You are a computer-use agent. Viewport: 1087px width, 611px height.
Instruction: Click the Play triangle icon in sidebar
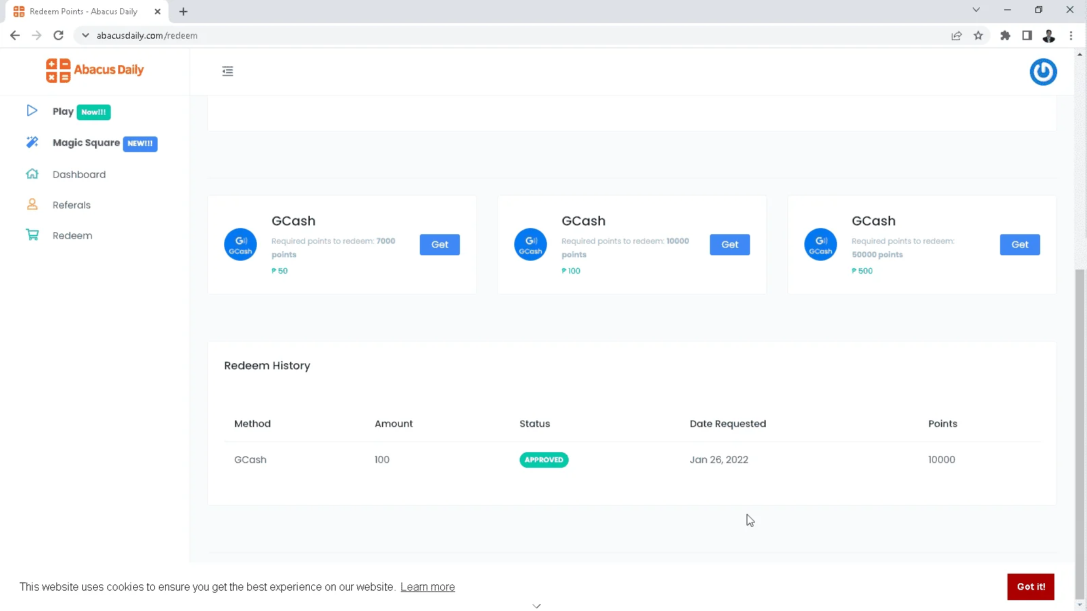[32, 111]
